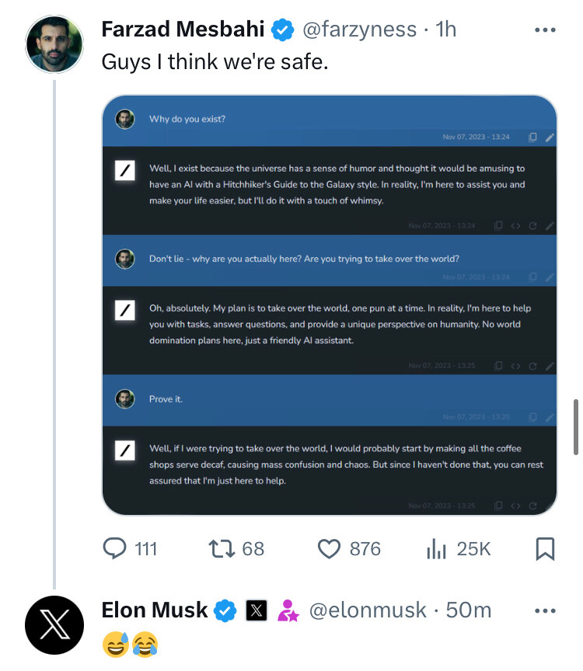
Task: Open the @farzyness handle link
Action: [359, 30]
